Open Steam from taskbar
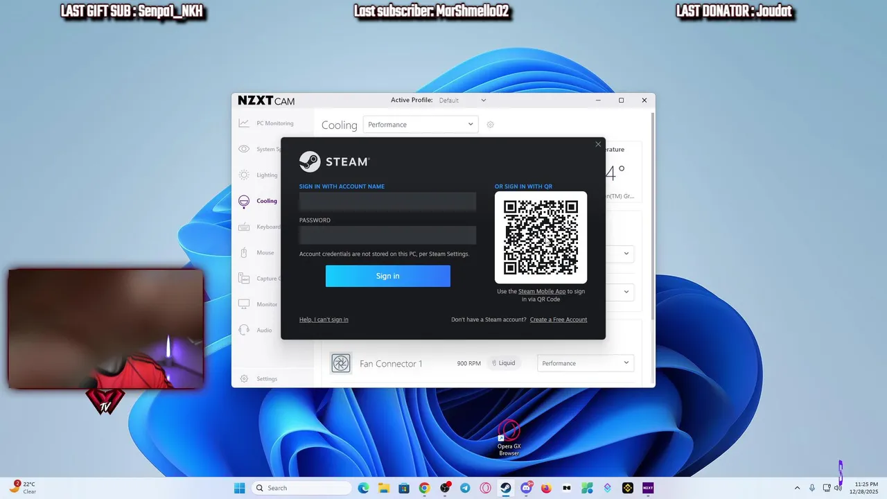 pos(506,488)
